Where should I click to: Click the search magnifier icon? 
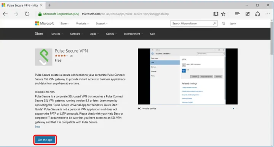click(214, 23)
